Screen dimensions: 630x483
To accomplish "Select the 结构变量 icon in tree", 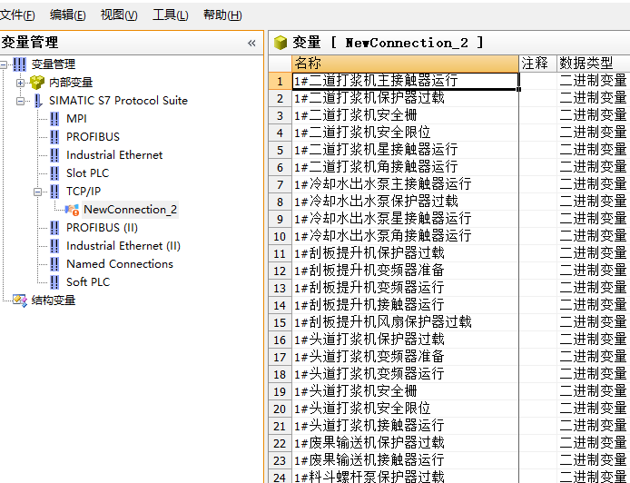I will 20,301.
